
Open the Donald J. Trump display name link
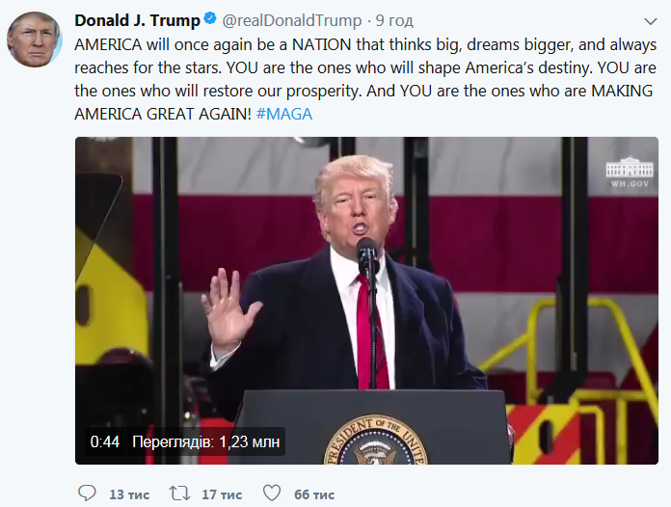click(x=137, y=20)
